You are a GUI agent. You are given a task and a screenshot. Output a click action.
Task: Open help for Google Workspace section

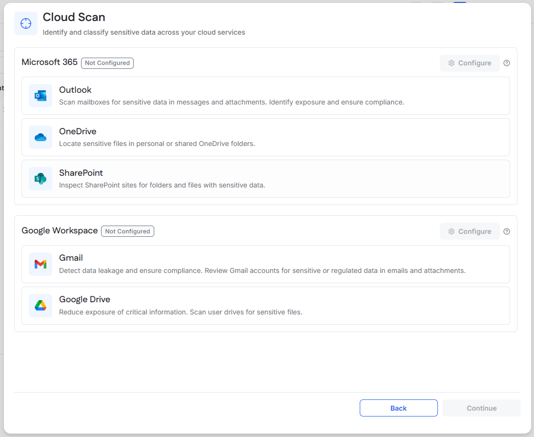click(x=507, y=231)
